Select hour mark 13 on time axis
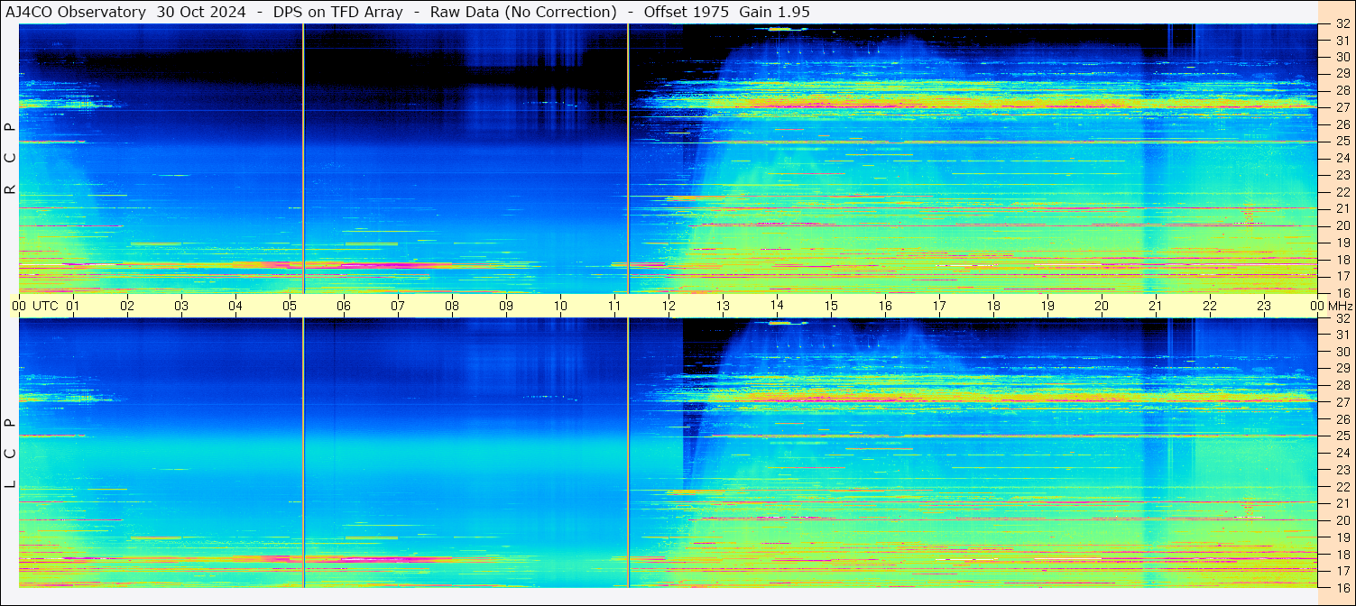1356x606 pixels. (723, 306)
